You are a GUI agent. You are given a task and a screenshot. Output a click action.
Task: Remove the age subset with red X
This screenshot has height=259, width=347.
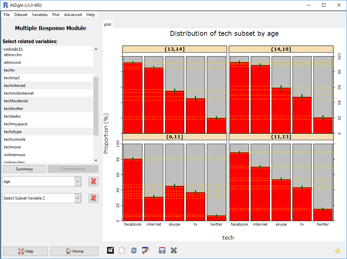pos(93,181)
